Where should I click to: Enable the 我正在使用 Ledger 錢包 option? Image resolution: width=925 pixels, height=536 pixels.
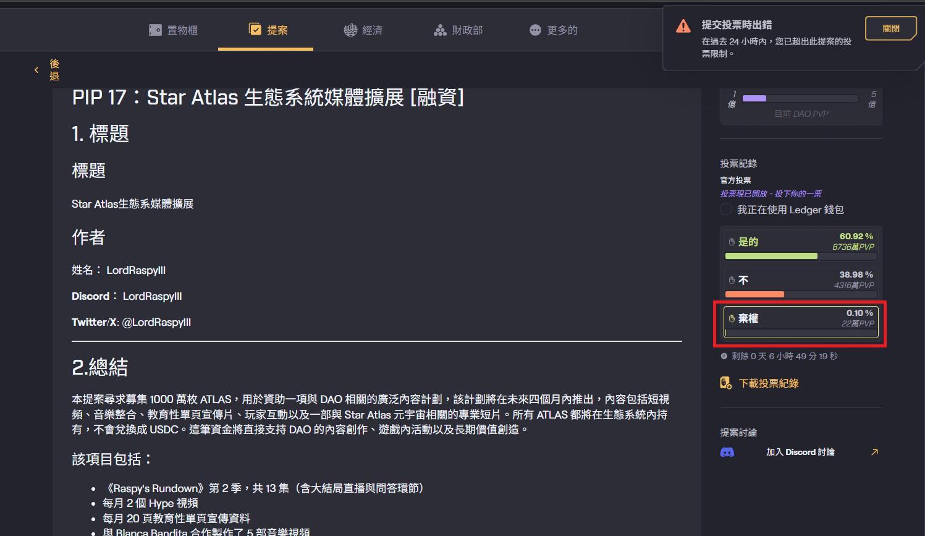coord(726,210)
